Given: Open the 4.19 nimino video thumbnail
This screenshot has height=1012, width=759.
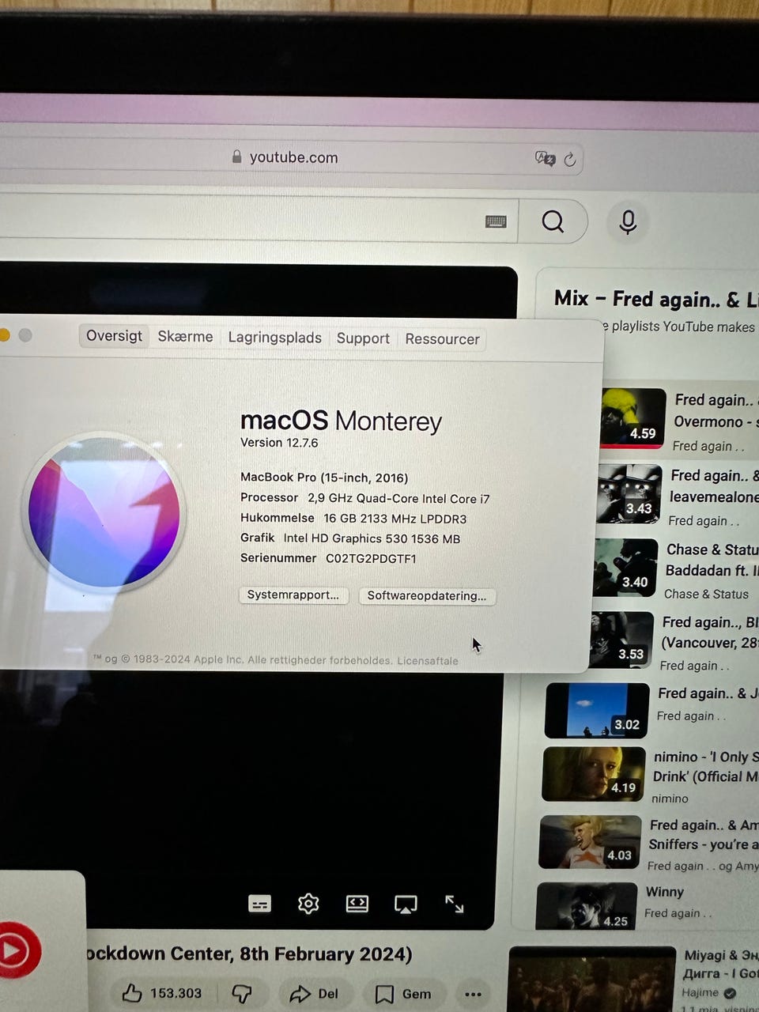Looking at the screenshot, I should [593, 774].
